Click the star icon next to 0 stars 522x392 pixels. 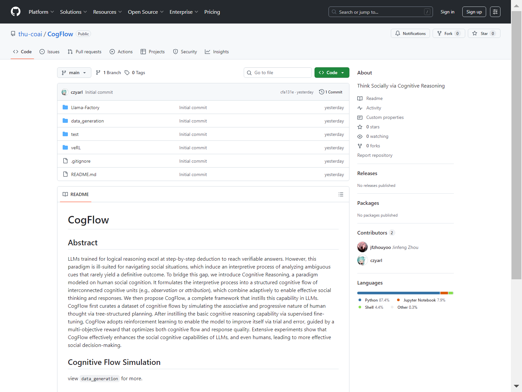[360, 127]
